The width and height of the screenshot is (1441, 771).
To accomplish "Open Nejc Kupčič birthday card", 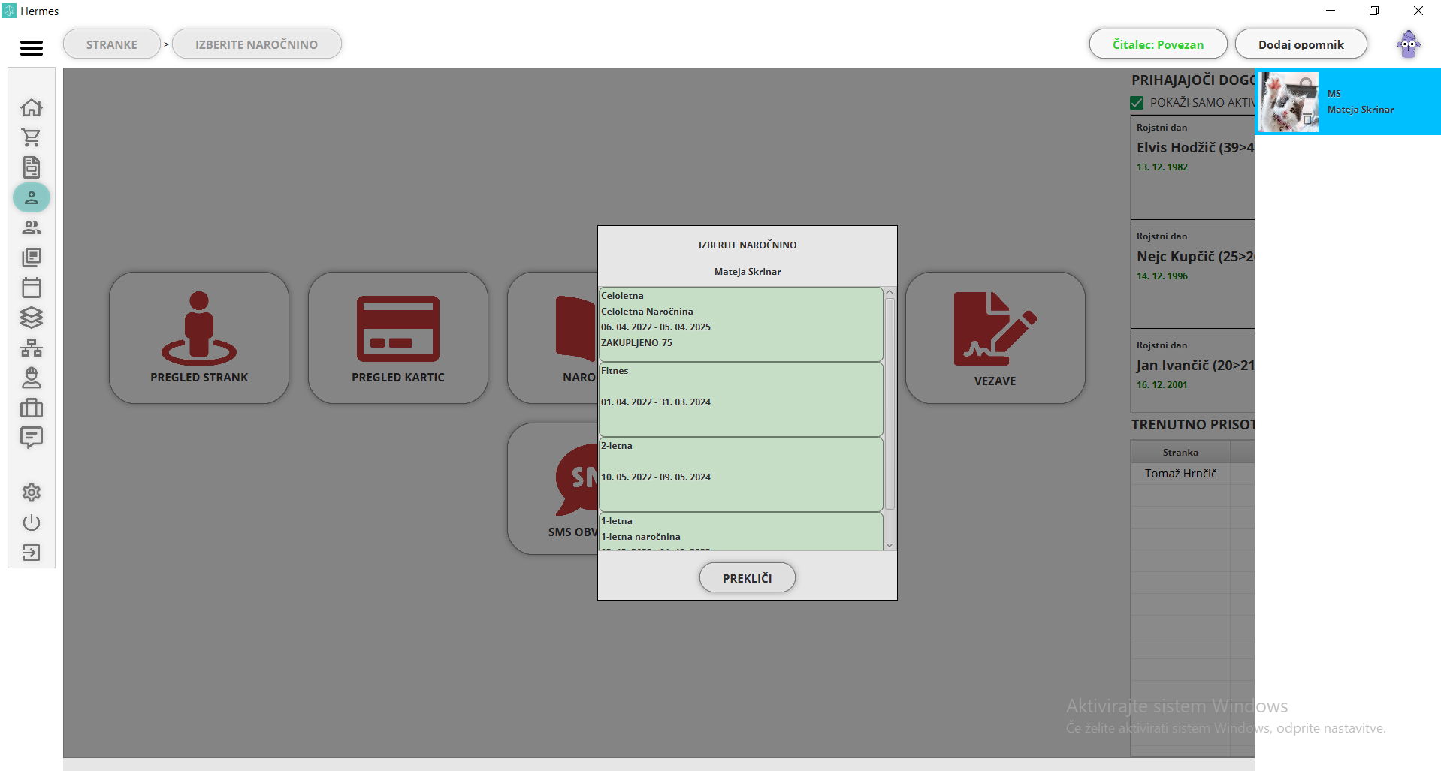I will pyautogui.click(x=1193, y=276).
